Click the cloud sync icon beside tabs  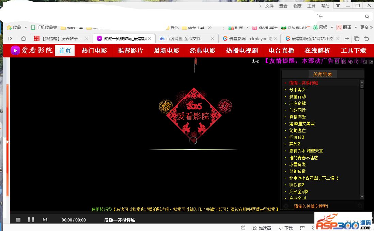[24, 38]
